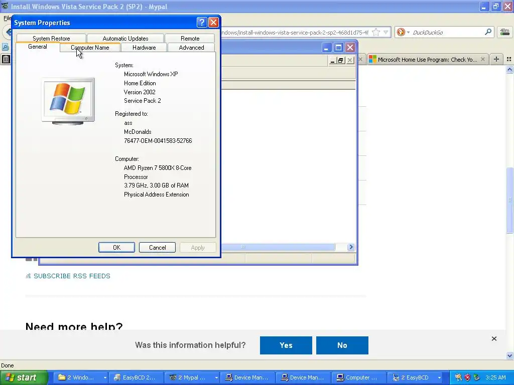Viewport: 514px width, 385px height.
Task: Click the magnifier icon below back button
Action: pos(5,47)
